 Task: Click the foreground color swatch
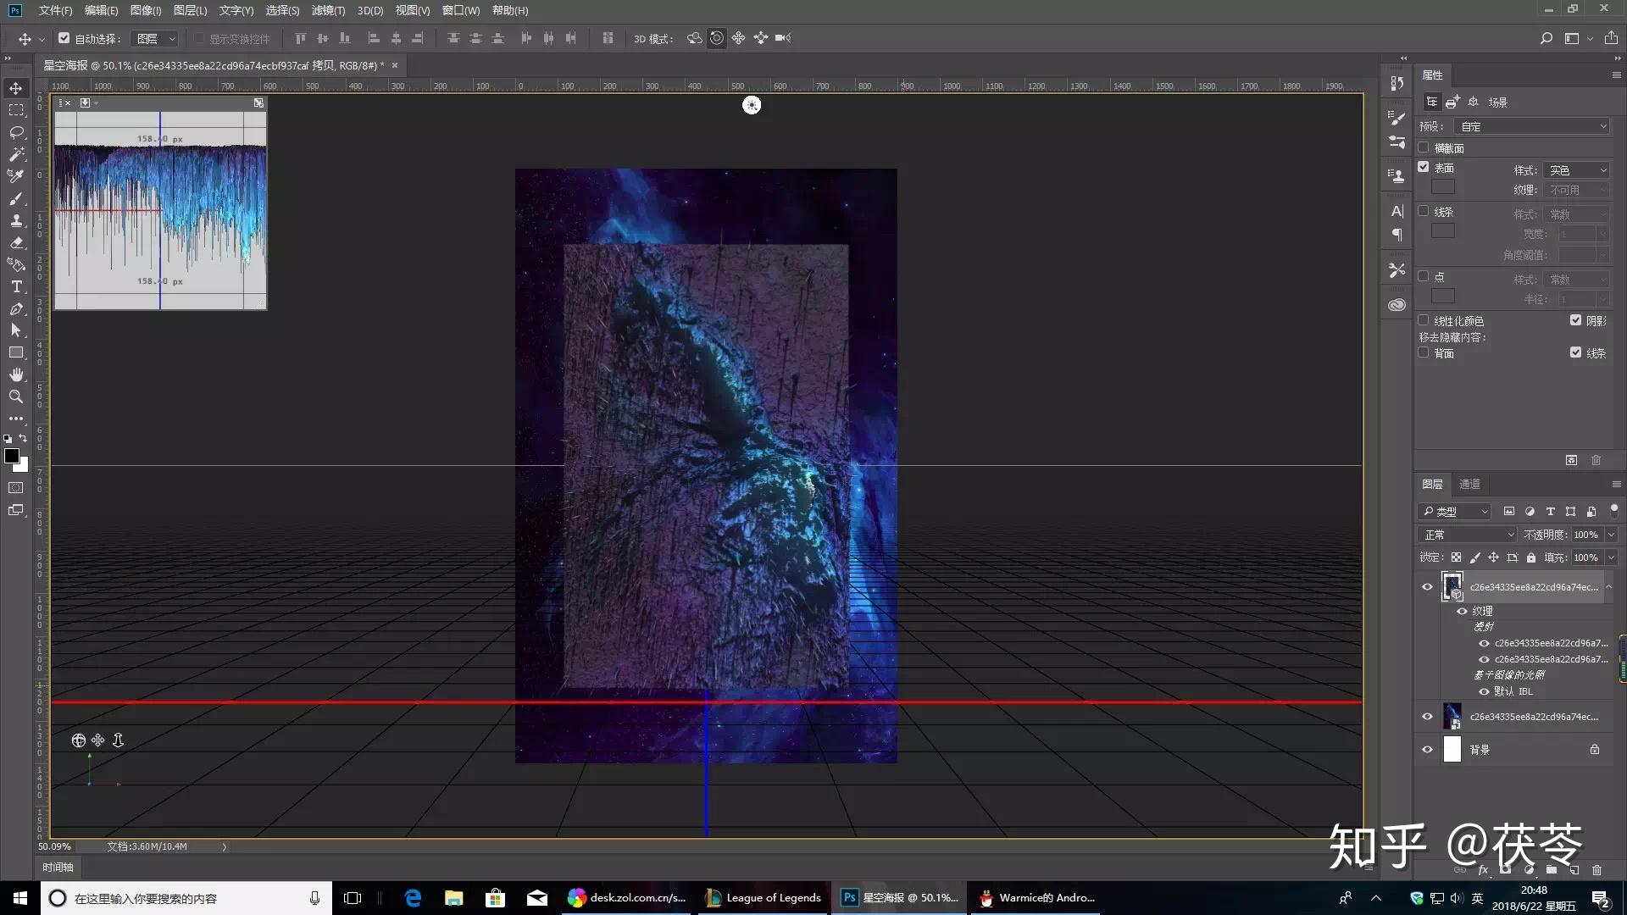click(x=12, y=457)
